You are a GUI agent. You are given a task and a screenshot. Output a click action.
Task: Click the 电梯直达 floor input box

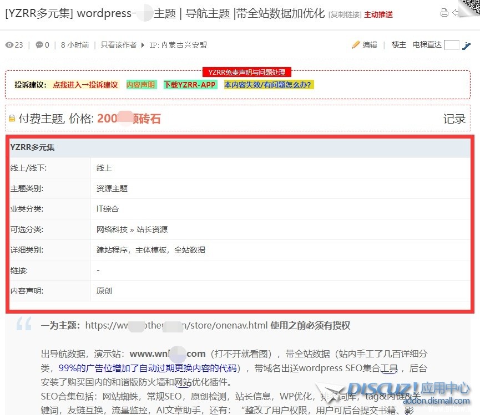[x=452, y=45]
